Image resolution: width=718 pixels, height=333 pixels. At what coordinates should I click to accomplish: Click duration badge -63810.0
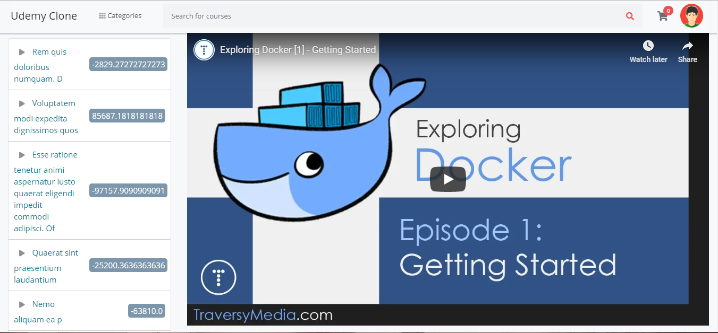click(147, 311)
